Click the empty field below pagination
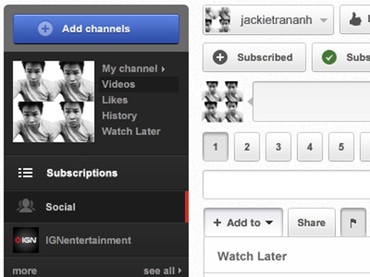370x277 pixels. pyautogui.click(x=286, y=185)
